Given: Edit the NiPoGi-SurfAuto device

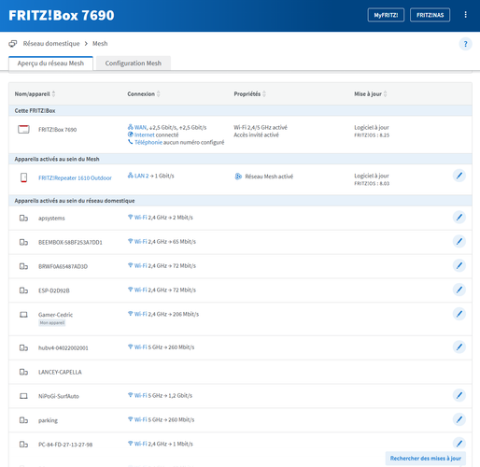Looking at the screenshot, I should click(459, 395).
